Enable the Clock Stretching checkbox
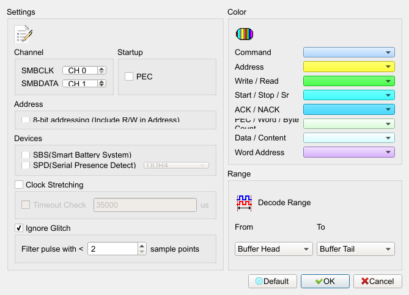 pos(19,184)
